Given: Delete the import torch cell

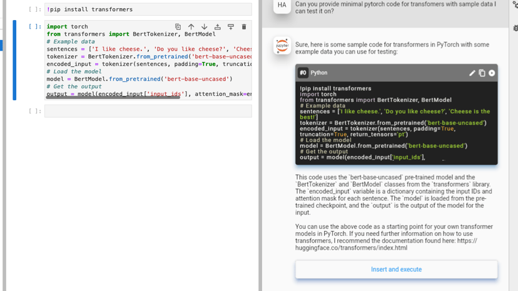Looking at the screenshot, I should (244, 27).
